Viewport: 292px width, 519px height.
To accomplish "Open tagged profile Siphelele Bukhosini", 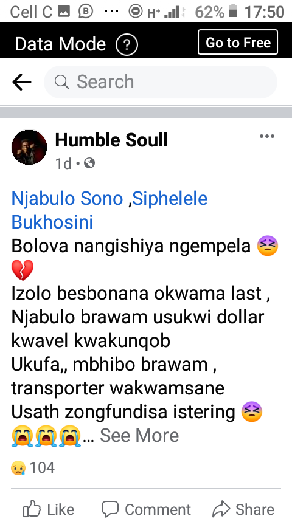I will (109, 210).
